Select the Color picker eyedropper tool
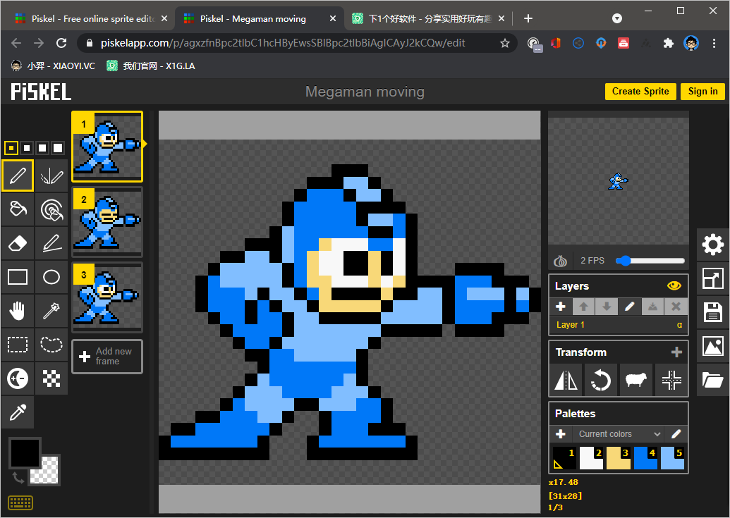This screenshot has width=730, height=518. click(18, 412)
